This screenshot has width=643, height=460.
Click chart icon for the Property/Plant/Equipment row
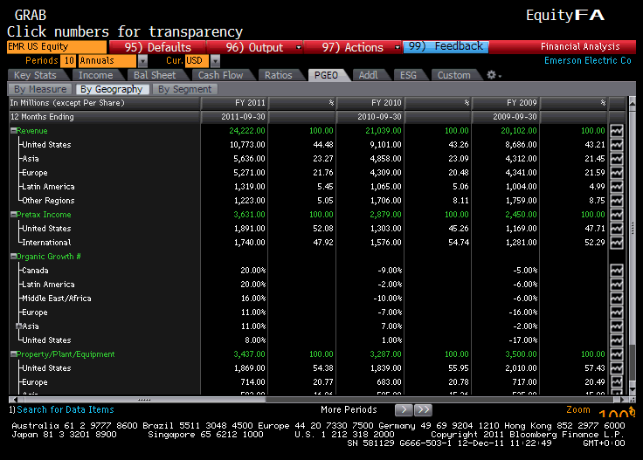coord(616,354)
